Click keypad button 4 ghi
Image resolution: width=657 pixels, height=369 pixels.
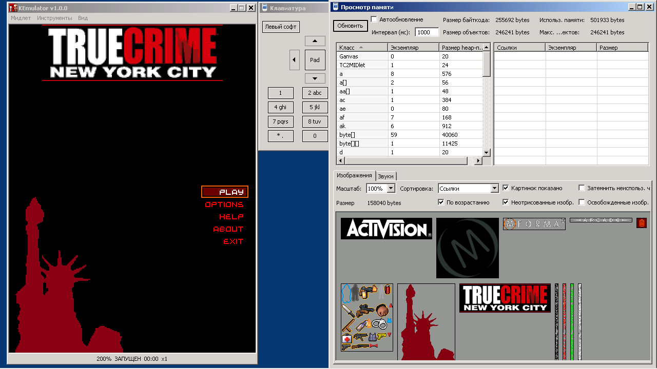coord(281,107)
